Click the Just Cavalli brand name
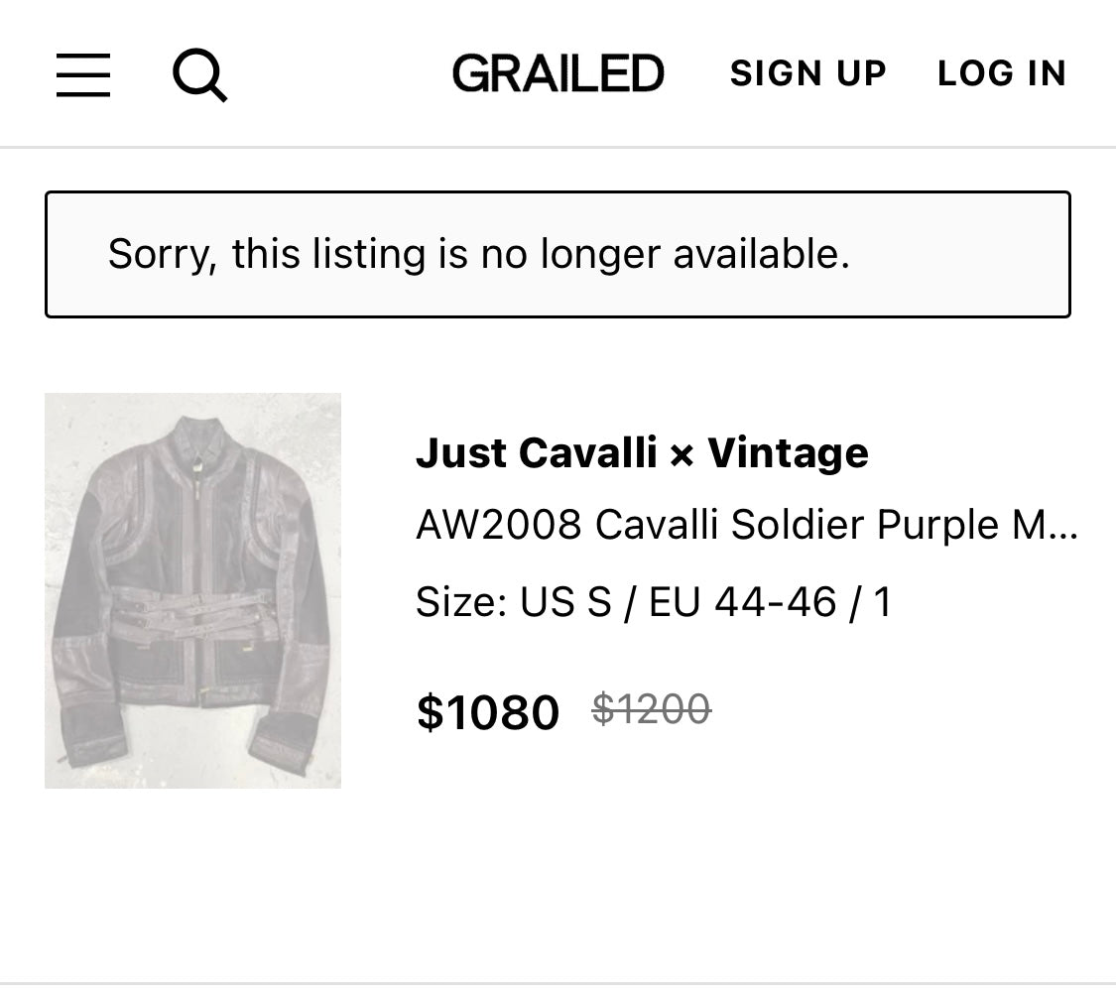Image resolution: width=1116 pixels, height=997 pixels. coord(536,453)
